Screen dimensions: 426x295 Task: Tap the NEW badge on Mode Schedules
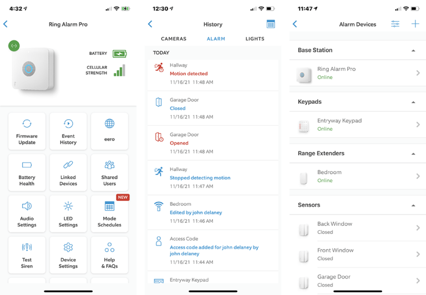[x=123, y=197]
